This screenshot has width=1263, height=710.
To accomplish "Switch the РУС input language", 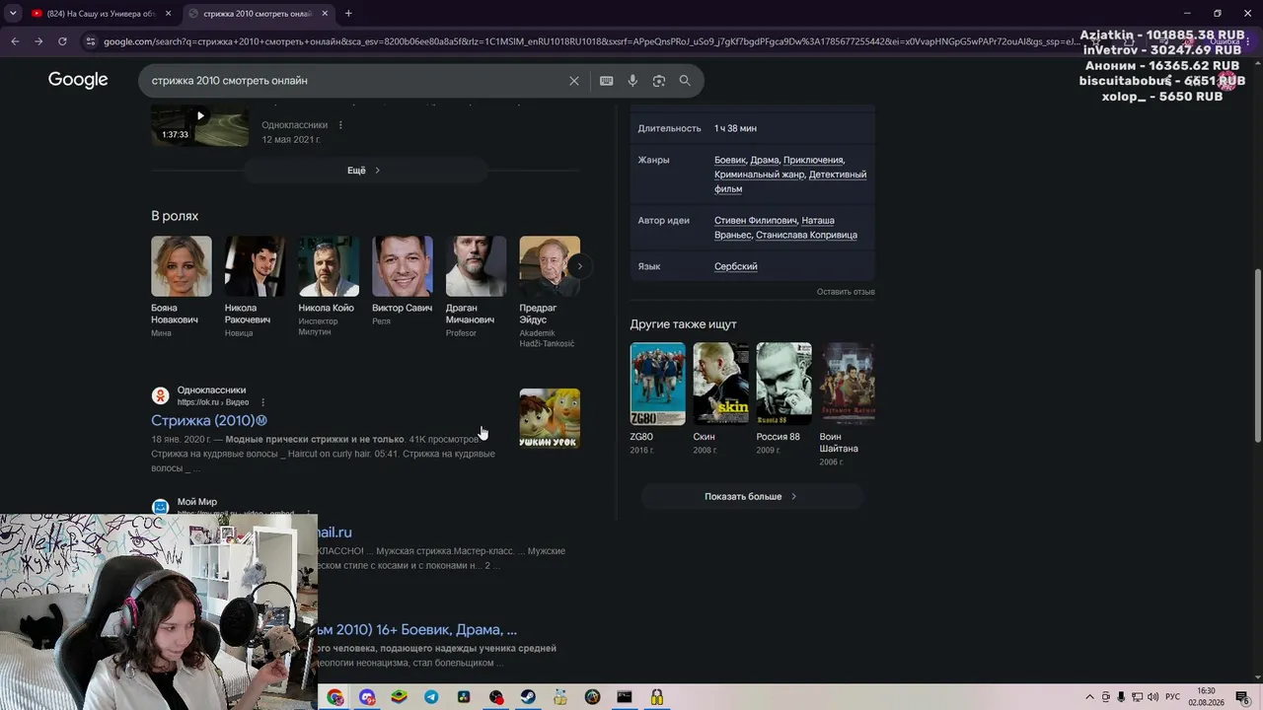I will pyautogui.click(x=1173, y=697).
